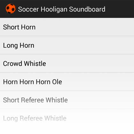Click the word Soccer beside the ball icon
Screen dimensions: 134x134
point(28,9)
